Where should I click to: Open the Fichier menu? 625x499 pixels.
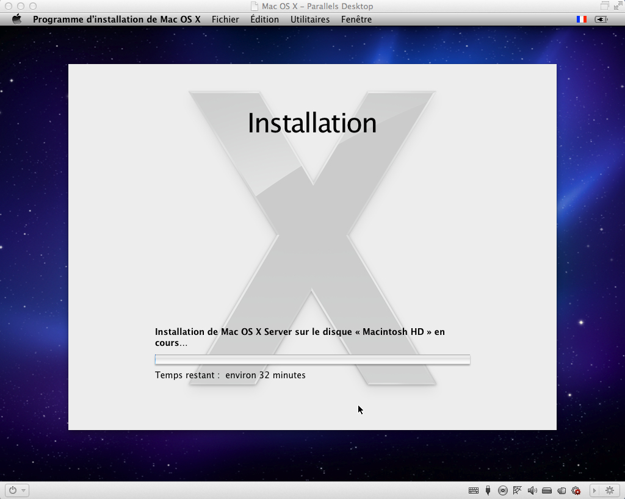225,19
